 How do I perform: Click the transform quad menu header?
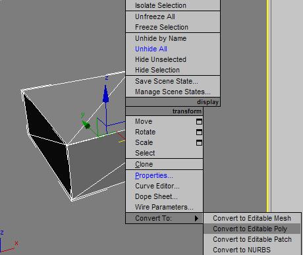pos(164,111)
